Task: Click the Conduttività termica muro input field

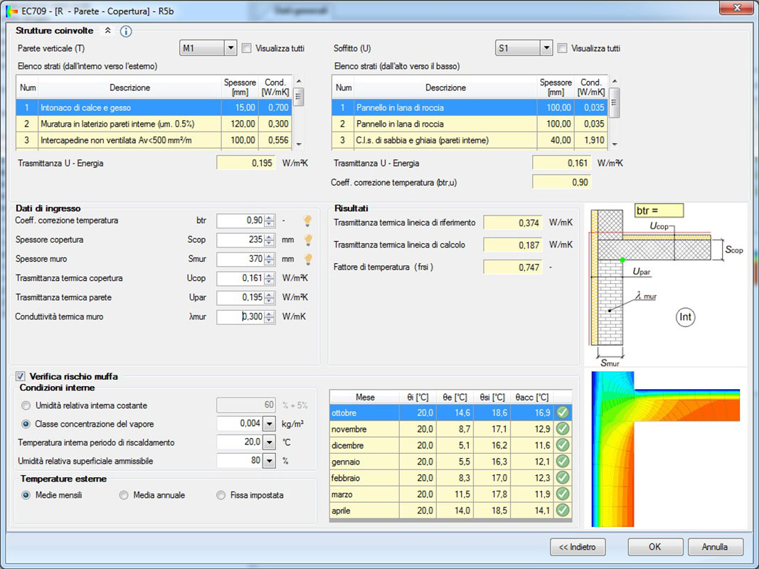Action: point(240,317)
